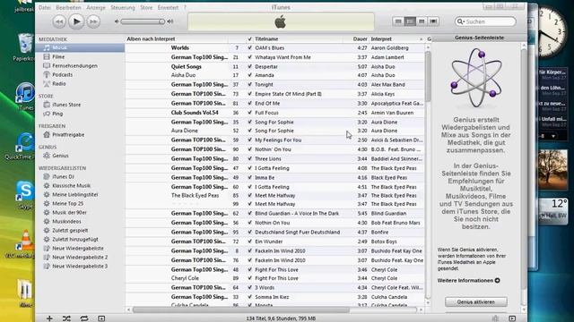Switch to album list view
Image resolution: width=574 pixels, height=322 pixels.
[x=410, y=21]
